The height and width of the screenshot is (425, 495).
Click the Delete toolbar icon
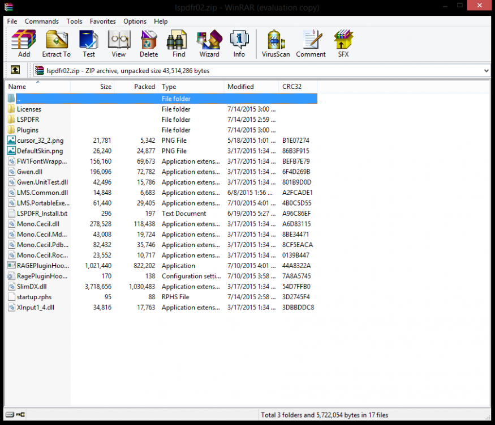149,43
